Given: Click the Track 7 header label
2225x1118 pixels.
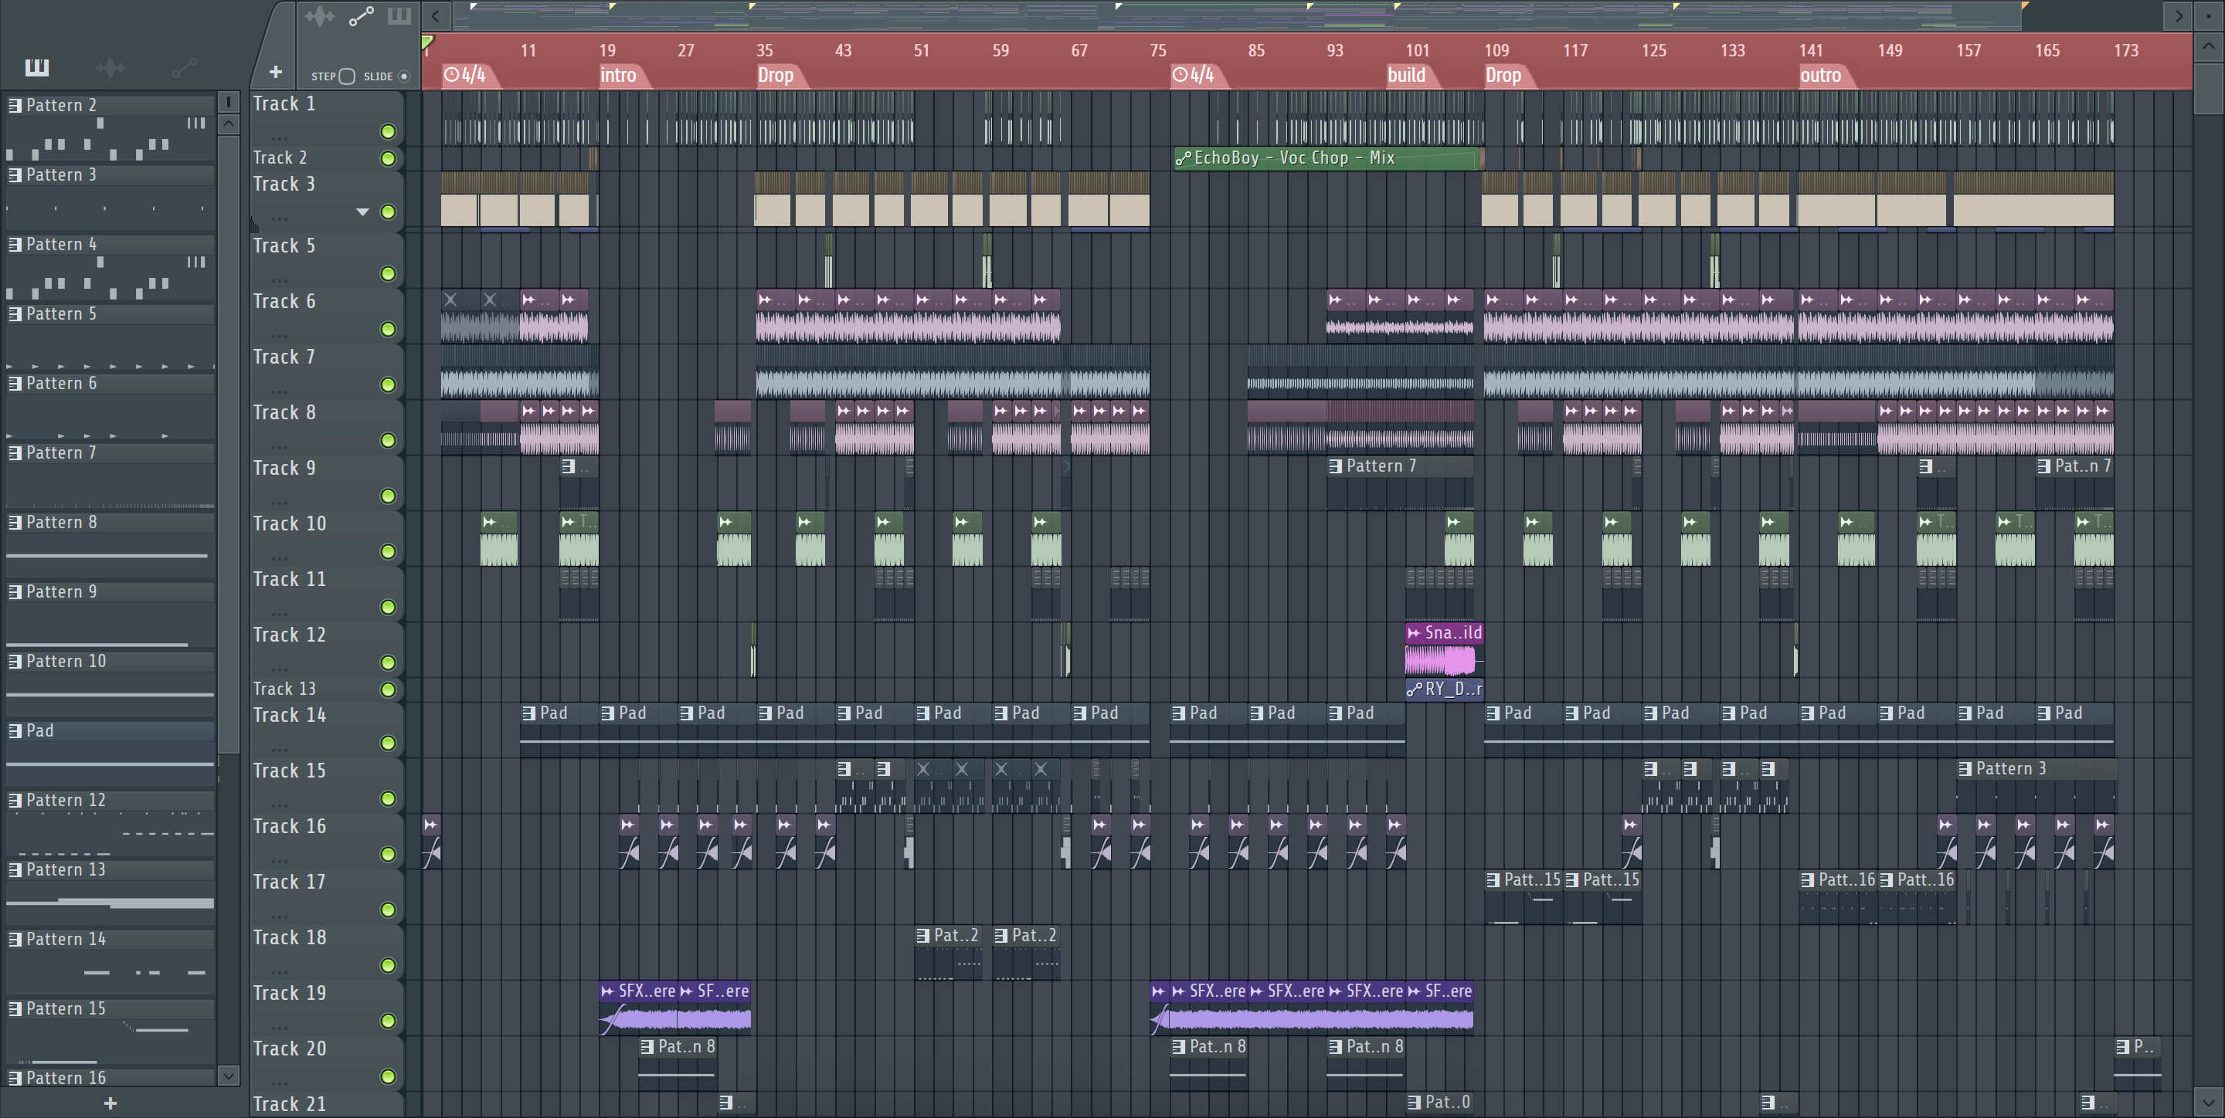Looking at the screenshot, I should [284, 357].
